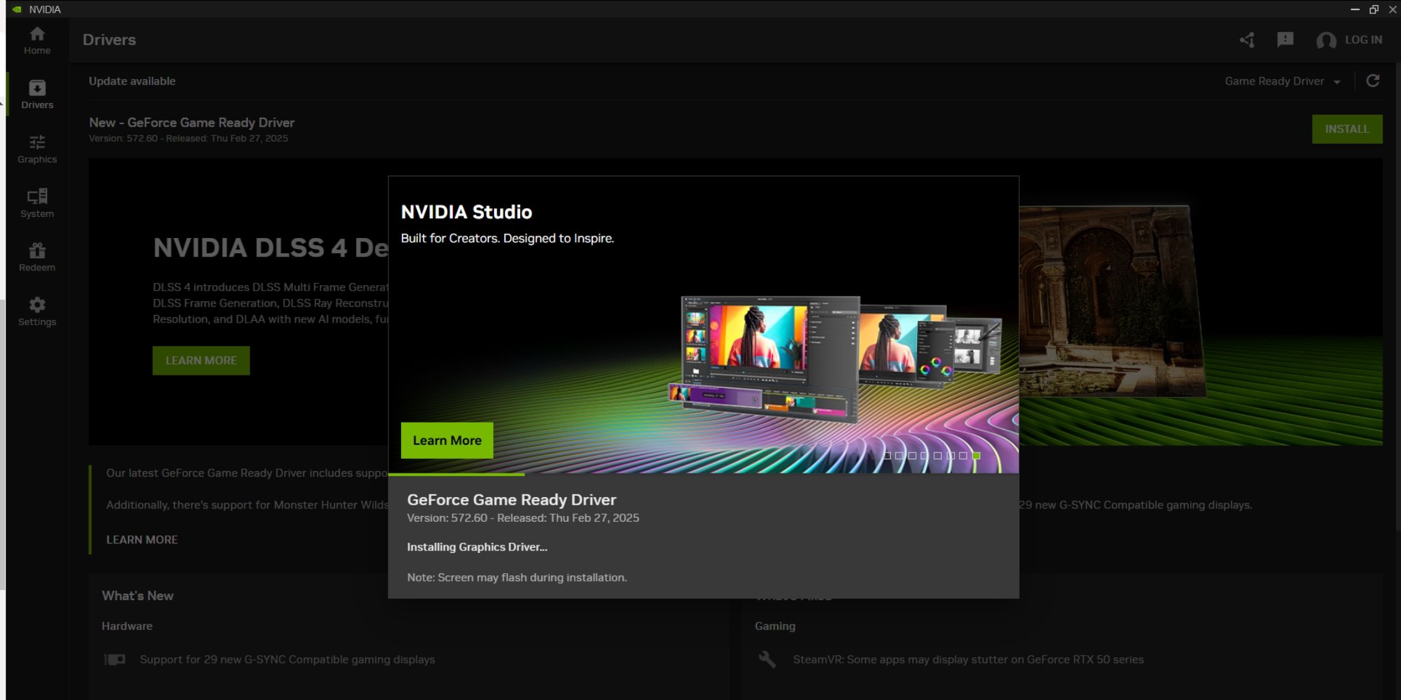Click the INSTALL button

[1348, 129]
